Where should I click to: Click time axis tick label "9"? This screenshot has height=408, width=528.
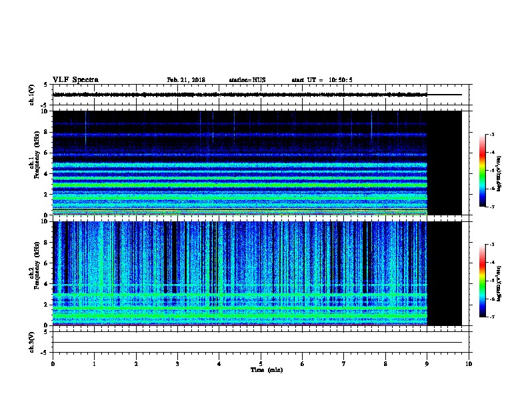pyautogui.click(x=427, y=363)
